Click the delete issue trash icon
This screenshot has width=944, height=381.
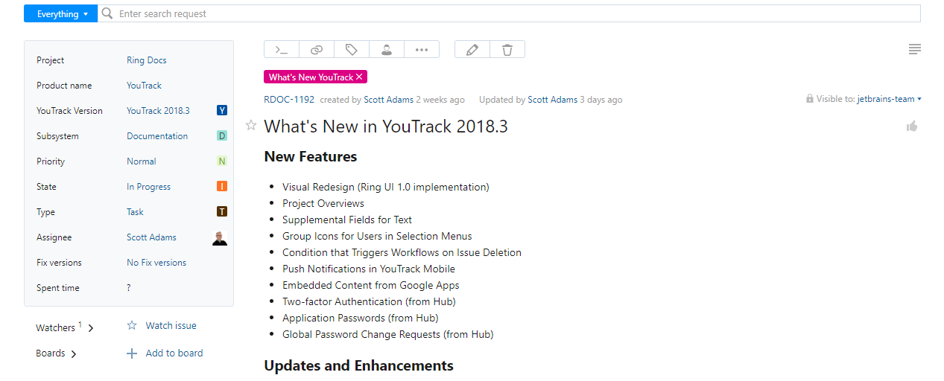tap(507, 50)
